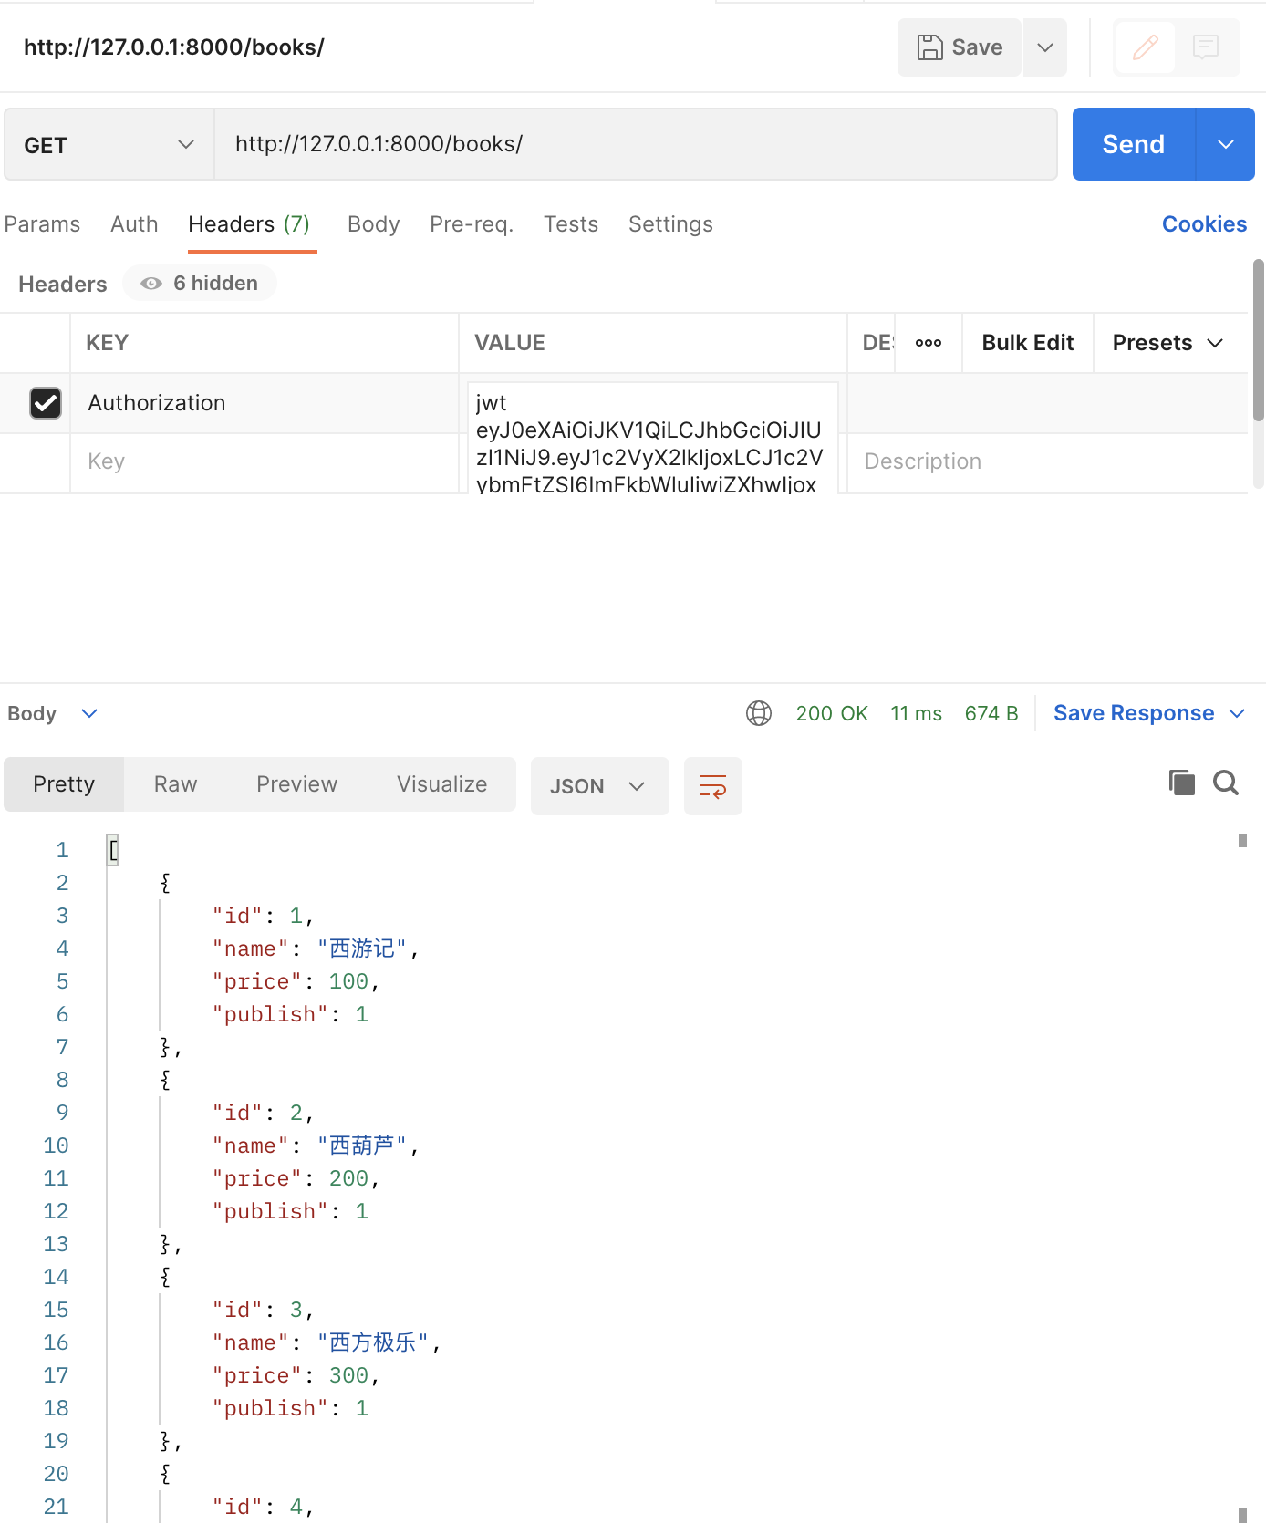The height and width of the screenshot is (1534, 1266).
Task: Toggle the word wrap lines icon
Action: pyautogui.click(x=712, y=786)
